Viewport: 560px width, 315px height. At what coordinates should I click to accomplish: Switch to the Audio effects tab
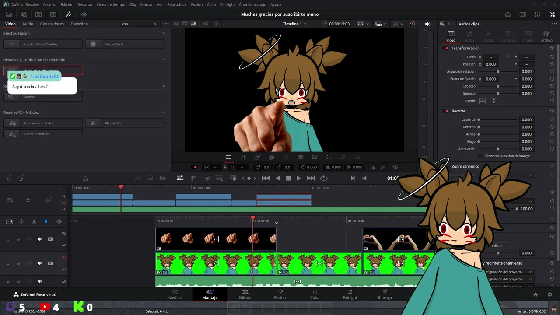(28, 24)
